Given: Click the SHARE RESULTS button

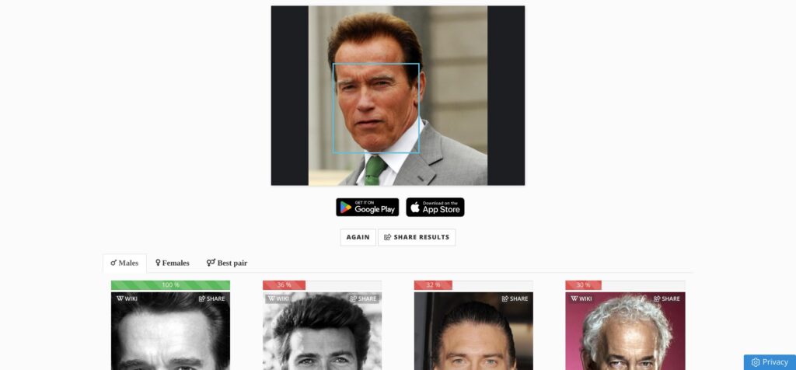Looking at the screenshot, I should tap(417, 237).
